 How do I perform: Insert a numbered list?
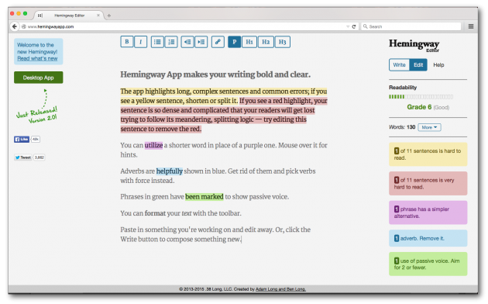pyautogui.click(x=171, y=42)
